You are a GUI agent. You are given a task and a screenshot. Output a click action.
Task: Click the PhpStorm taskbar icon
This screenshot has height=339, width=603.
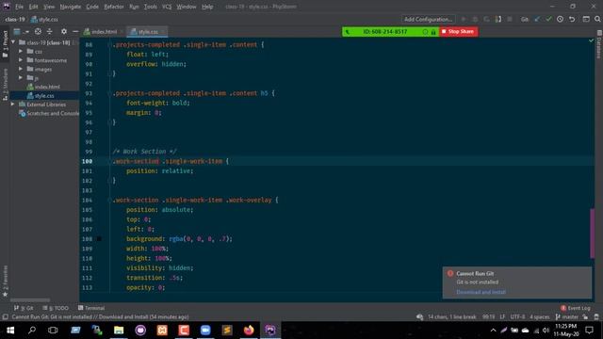270,331
